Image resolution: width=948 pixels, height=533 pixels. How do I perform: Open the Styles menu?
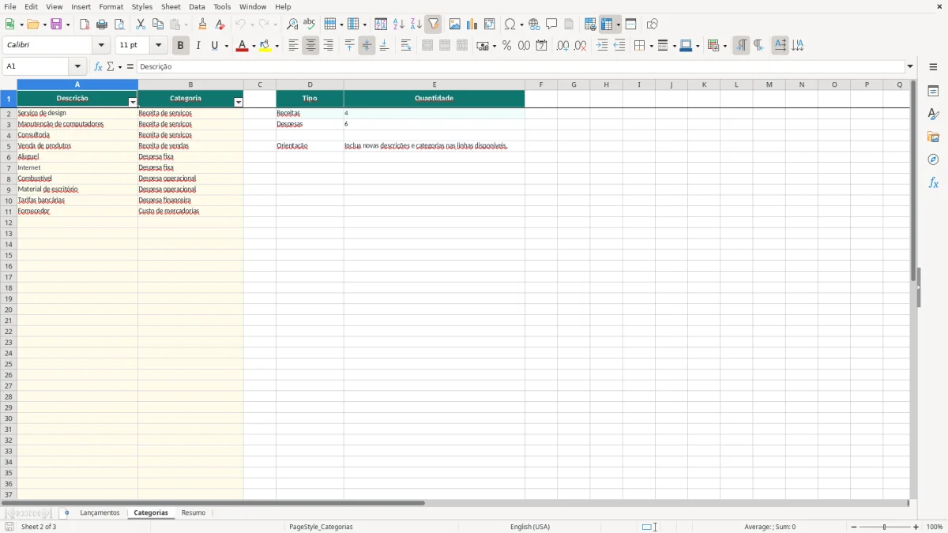click(x=142, y=7)
